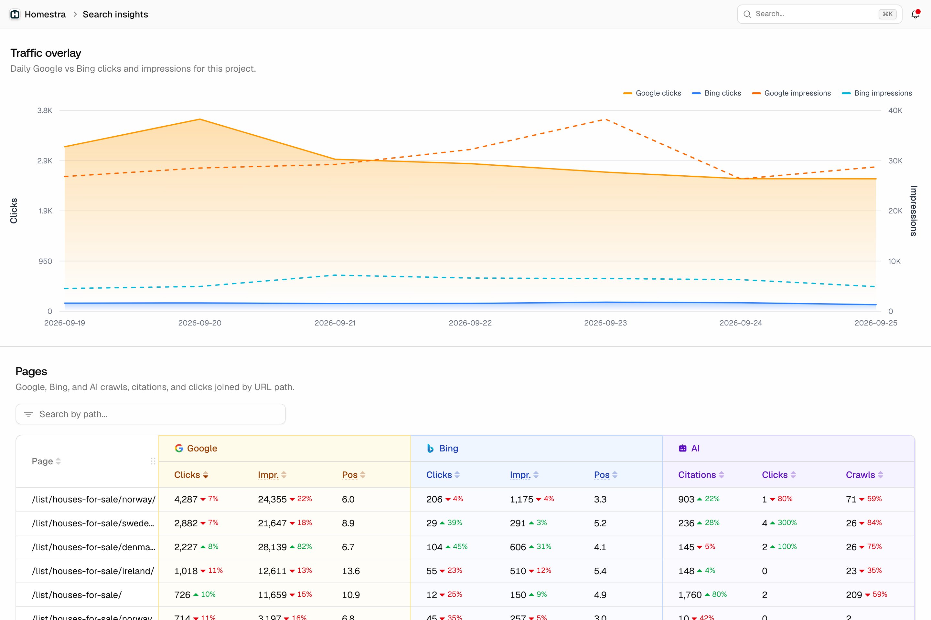The width and height of the screenshot is (931, 620).
Task: Click the filter icon in path search
Action: click(x=28, y=414)
